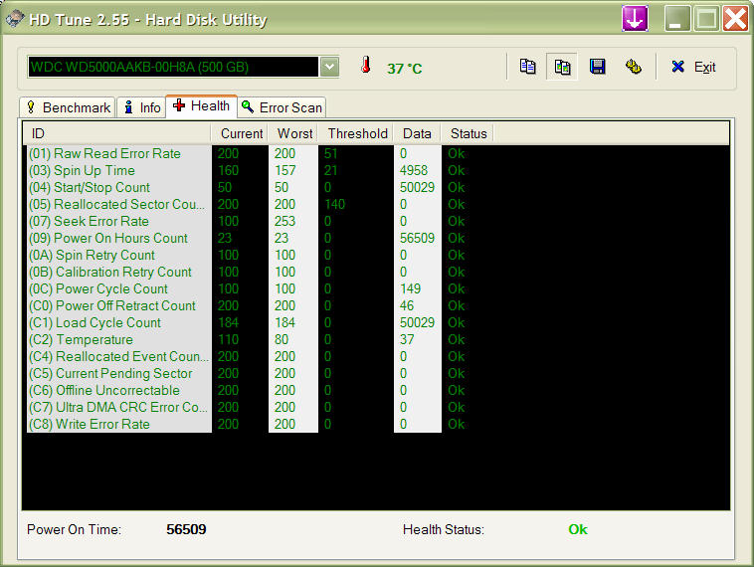Click current value 110 for Temperature

[x=228, y=339]
